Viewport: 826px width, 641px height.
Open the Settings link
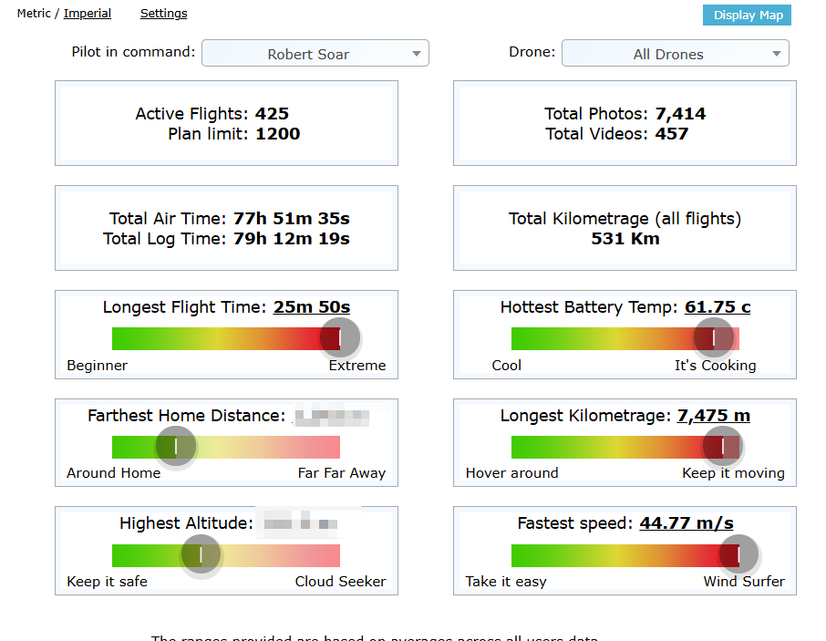click(163, 14)
